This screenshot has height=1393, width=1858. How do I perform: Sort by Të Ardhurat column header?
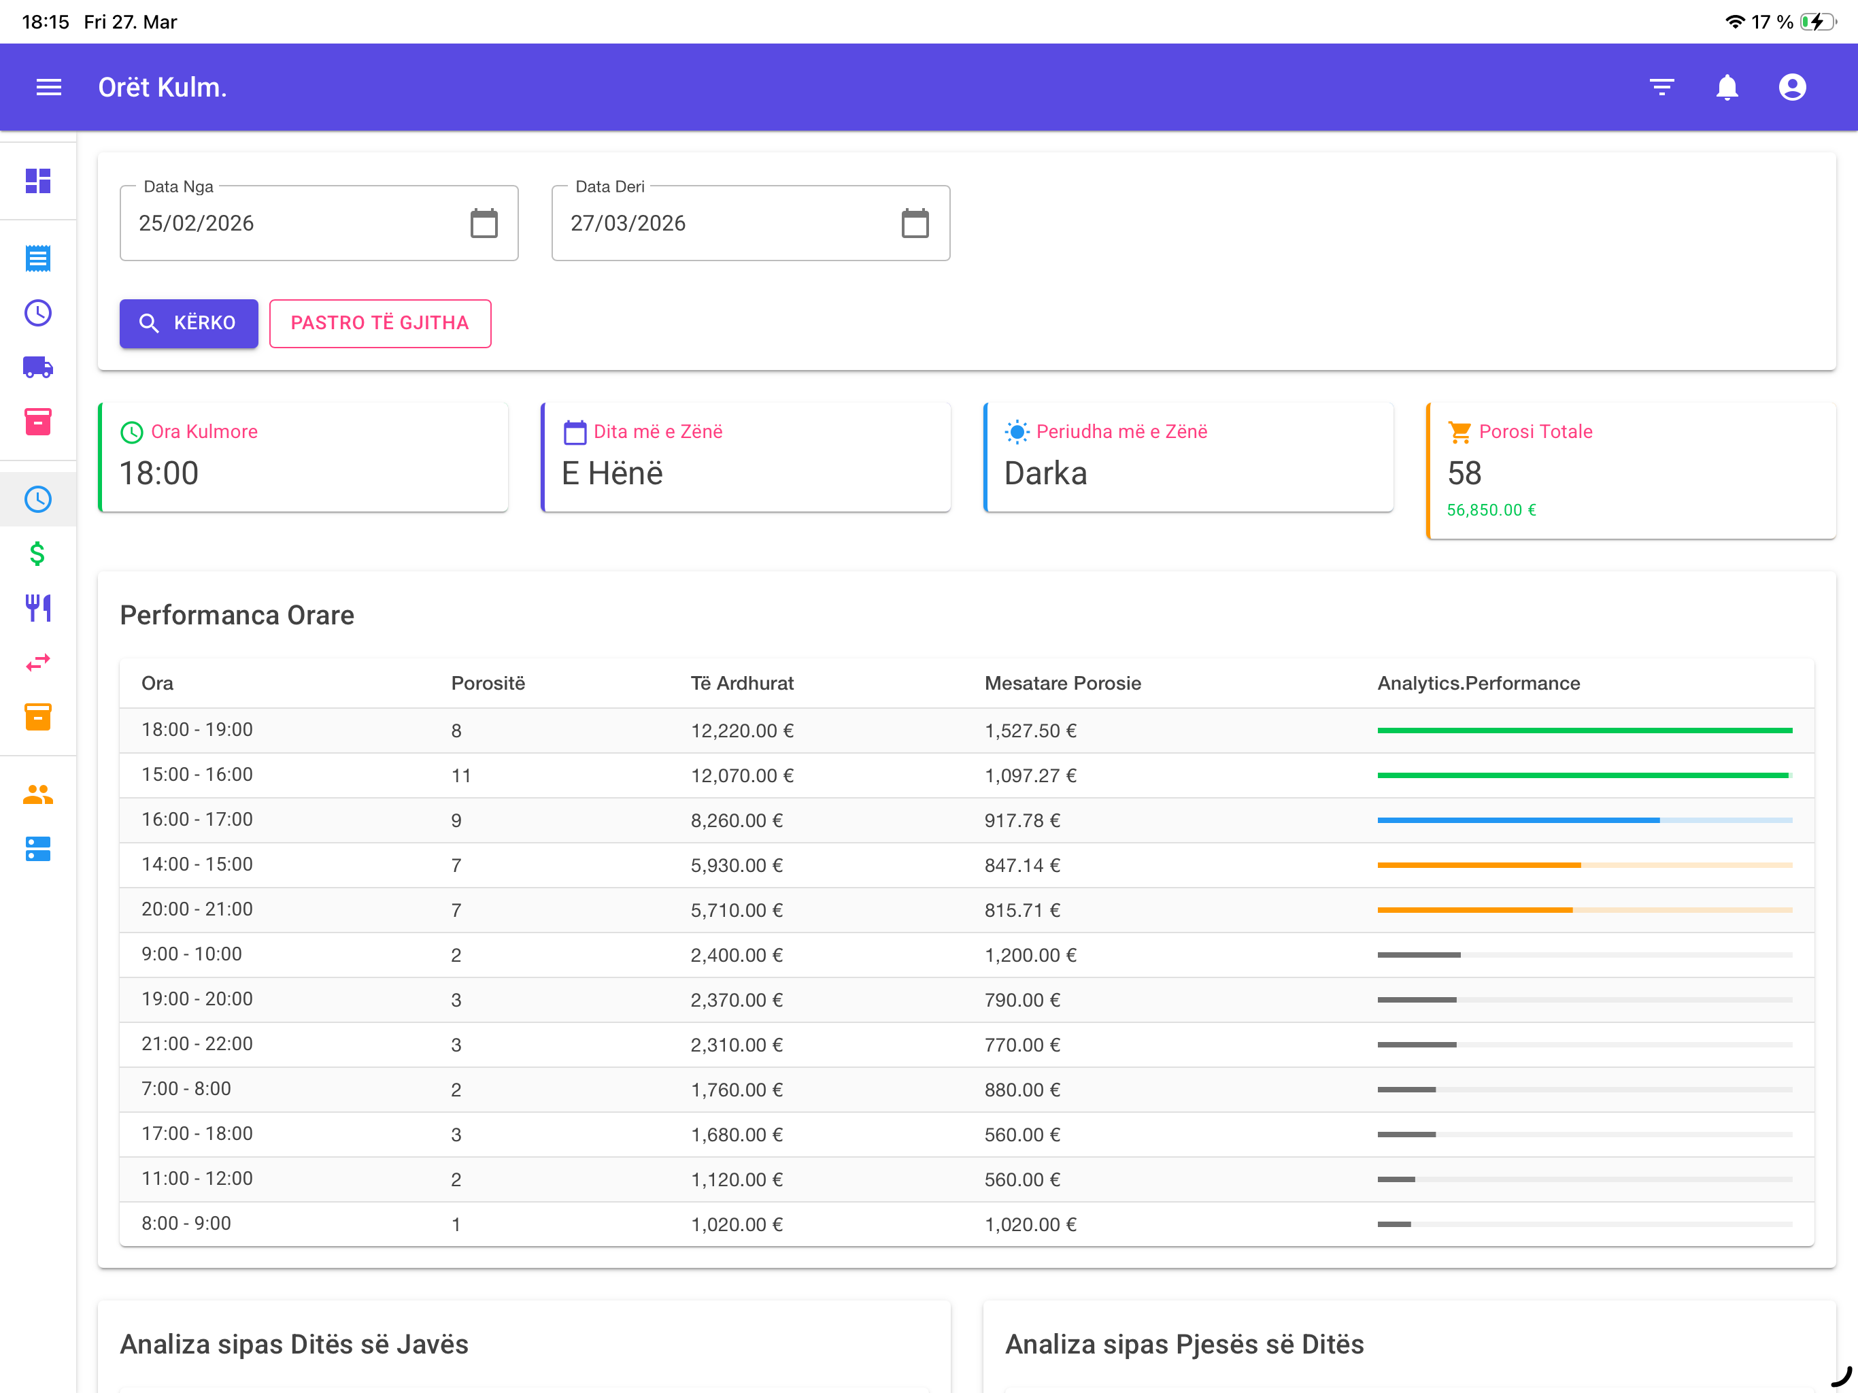click(742, 683)
